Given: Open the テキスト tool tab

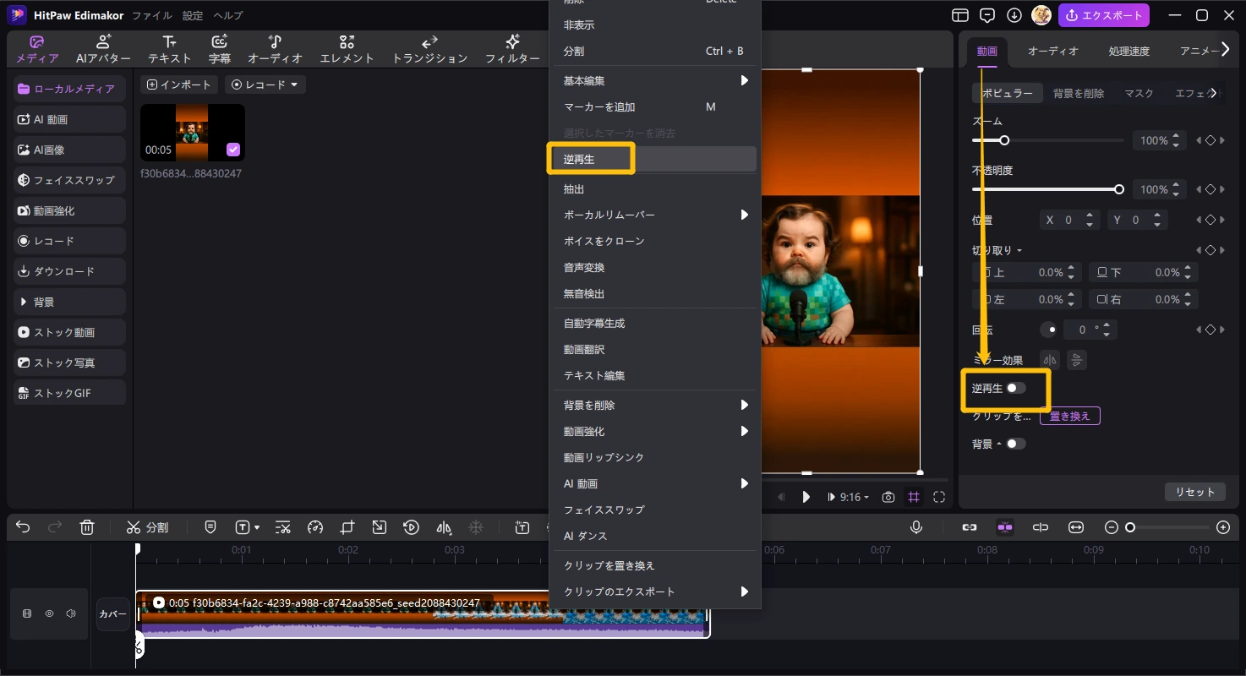Looking at the screenshot, I should (170, 49).
